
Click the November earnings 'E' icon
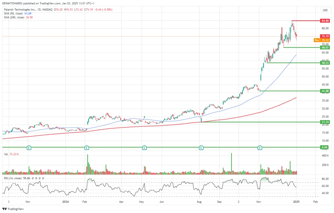[x=260, y=147]
